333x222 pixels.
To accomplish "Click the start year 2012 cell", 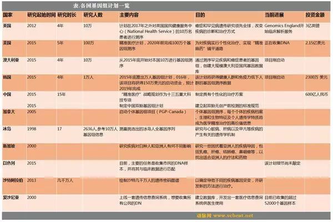I will (32, 26).
